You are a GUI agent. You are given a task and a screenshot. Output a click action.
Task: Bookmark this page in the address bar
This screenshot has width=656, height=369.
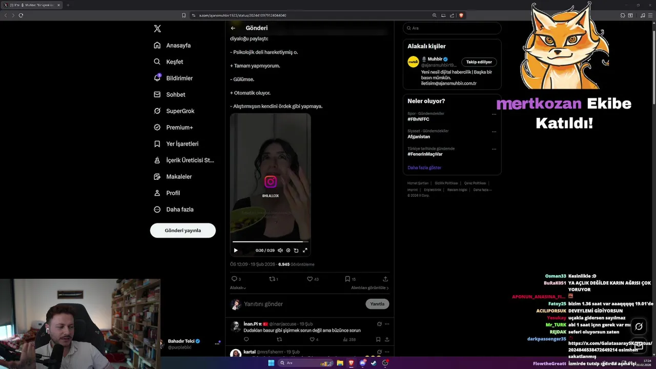[183, 15]
